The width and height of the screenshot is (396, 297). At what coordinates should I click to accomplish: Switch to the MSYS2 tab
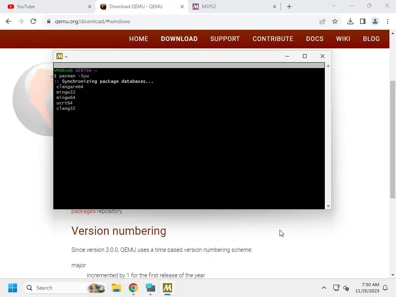pyautogui.click(x=234, y=7)
